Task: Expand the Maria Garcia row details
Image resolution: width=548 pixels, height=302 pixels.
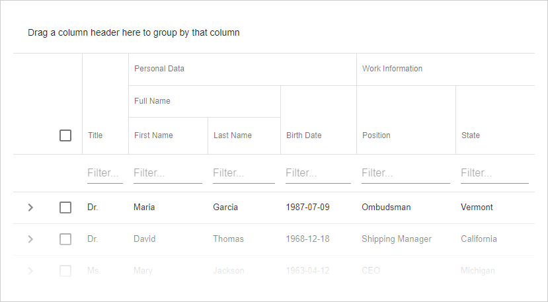Action: (x=30, y=208)
